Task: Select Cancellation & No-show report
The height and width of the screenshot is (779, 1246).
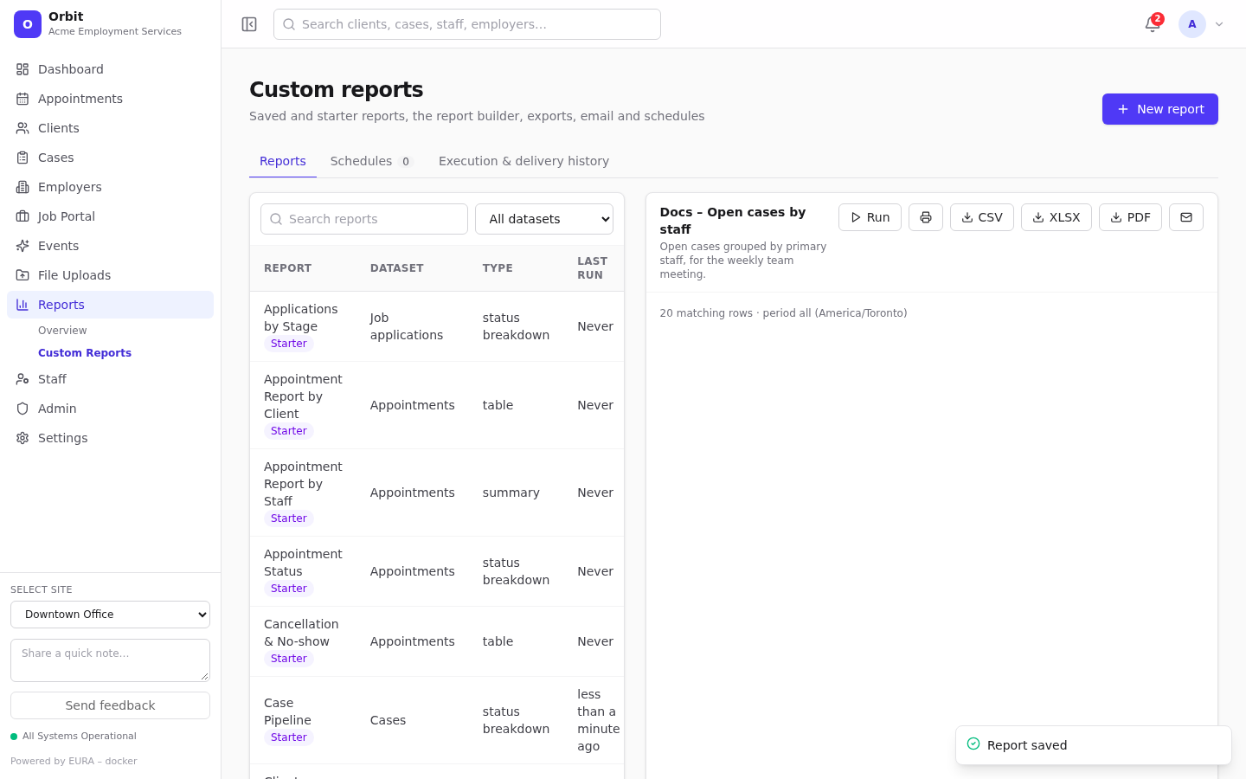Action: pos(437,641)
